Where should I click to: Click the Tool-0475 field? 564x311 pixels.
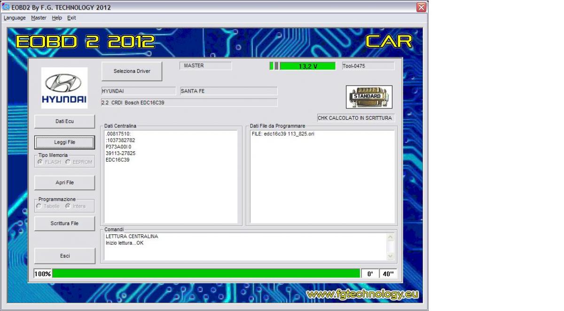click(368, 66)
